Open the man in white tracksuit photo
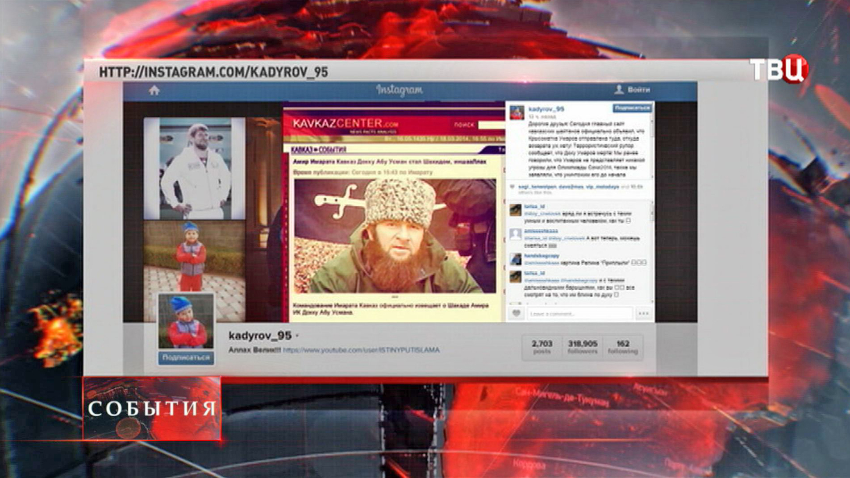This screenshot has height=478, width=850. (194, 168)
